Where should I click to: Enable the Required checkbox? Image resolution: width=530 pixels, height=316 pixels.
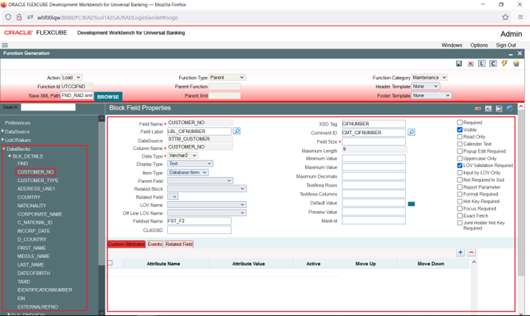[x=460, y=122]
